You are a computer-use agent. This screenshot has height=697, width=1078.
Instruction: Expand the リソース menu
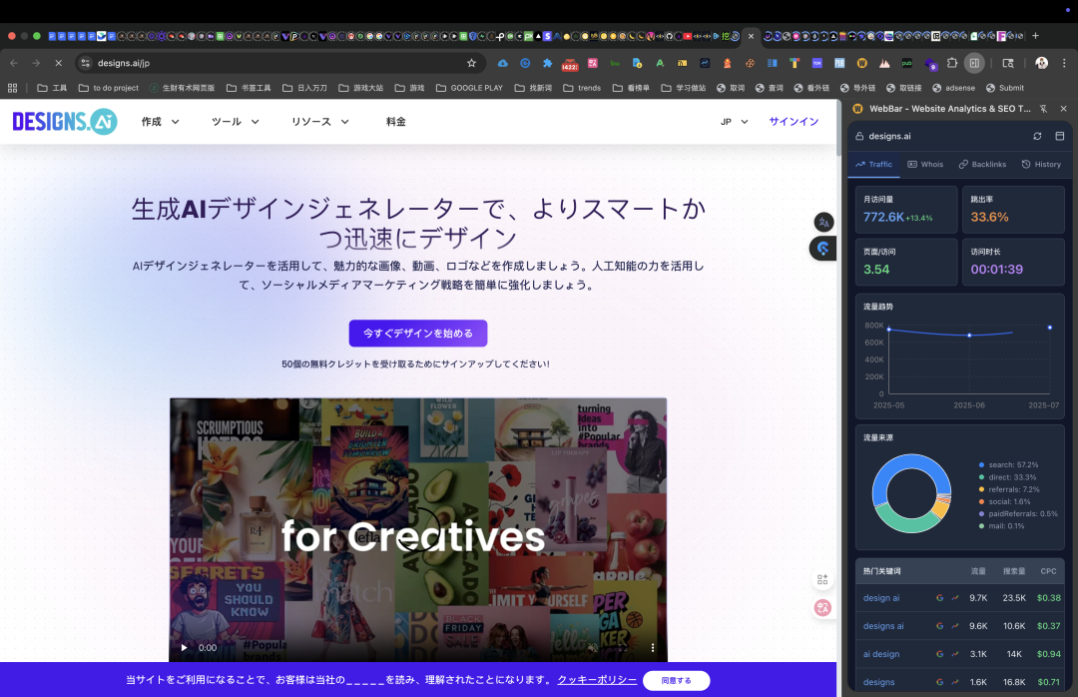coord(320,122)
